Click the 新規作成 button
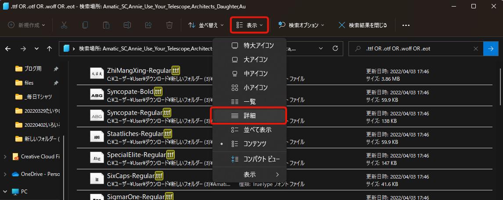The image size is (503, 200). pyautogui.click(x=27, y=25)
